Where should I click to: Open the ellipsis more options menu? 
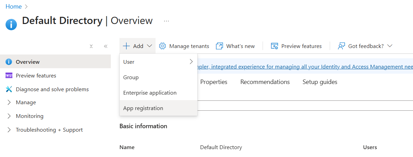pos(167,21)
